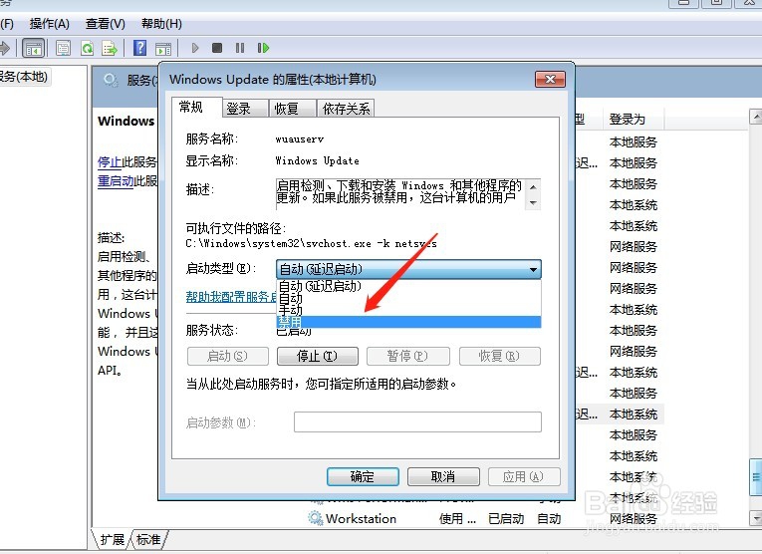Switch to the 依存关系 tab
The image size is (762, 554).
346,109
